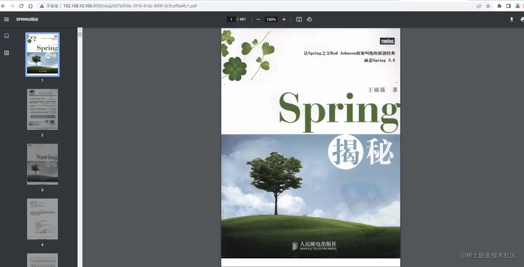
Task: Reload the current page
Action: [x=21, y=6]
